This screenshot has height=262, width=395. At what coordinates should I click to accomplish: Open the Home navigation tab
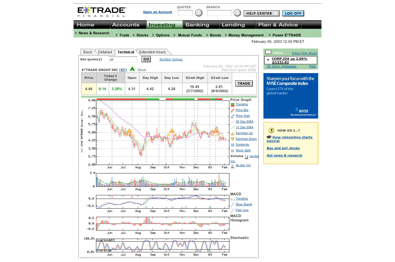pyautogui.click(x=91, y=25)
